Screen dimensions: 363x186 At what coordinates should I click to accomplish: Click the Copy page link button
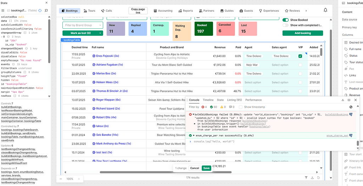point(138,11)
